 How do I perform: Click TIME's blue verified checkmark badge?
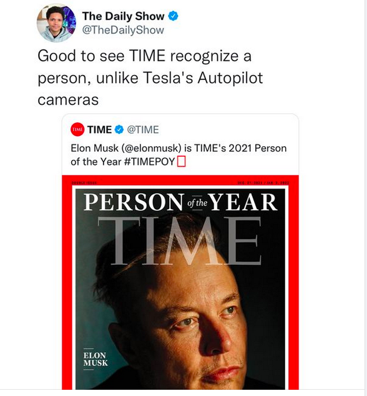tap(119, 129)
